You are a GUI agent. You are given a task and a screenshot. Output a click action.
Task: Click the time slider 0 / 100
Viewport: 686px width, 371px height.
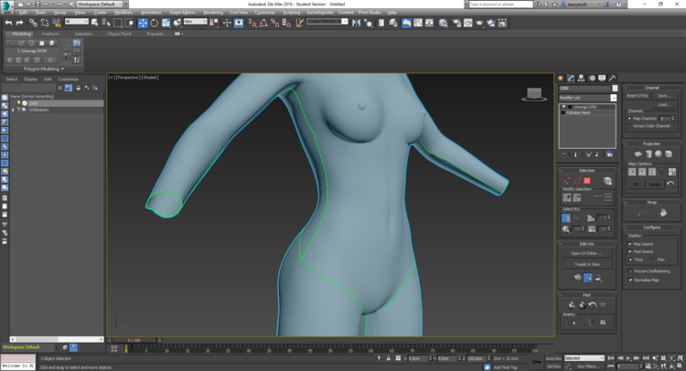134,340
